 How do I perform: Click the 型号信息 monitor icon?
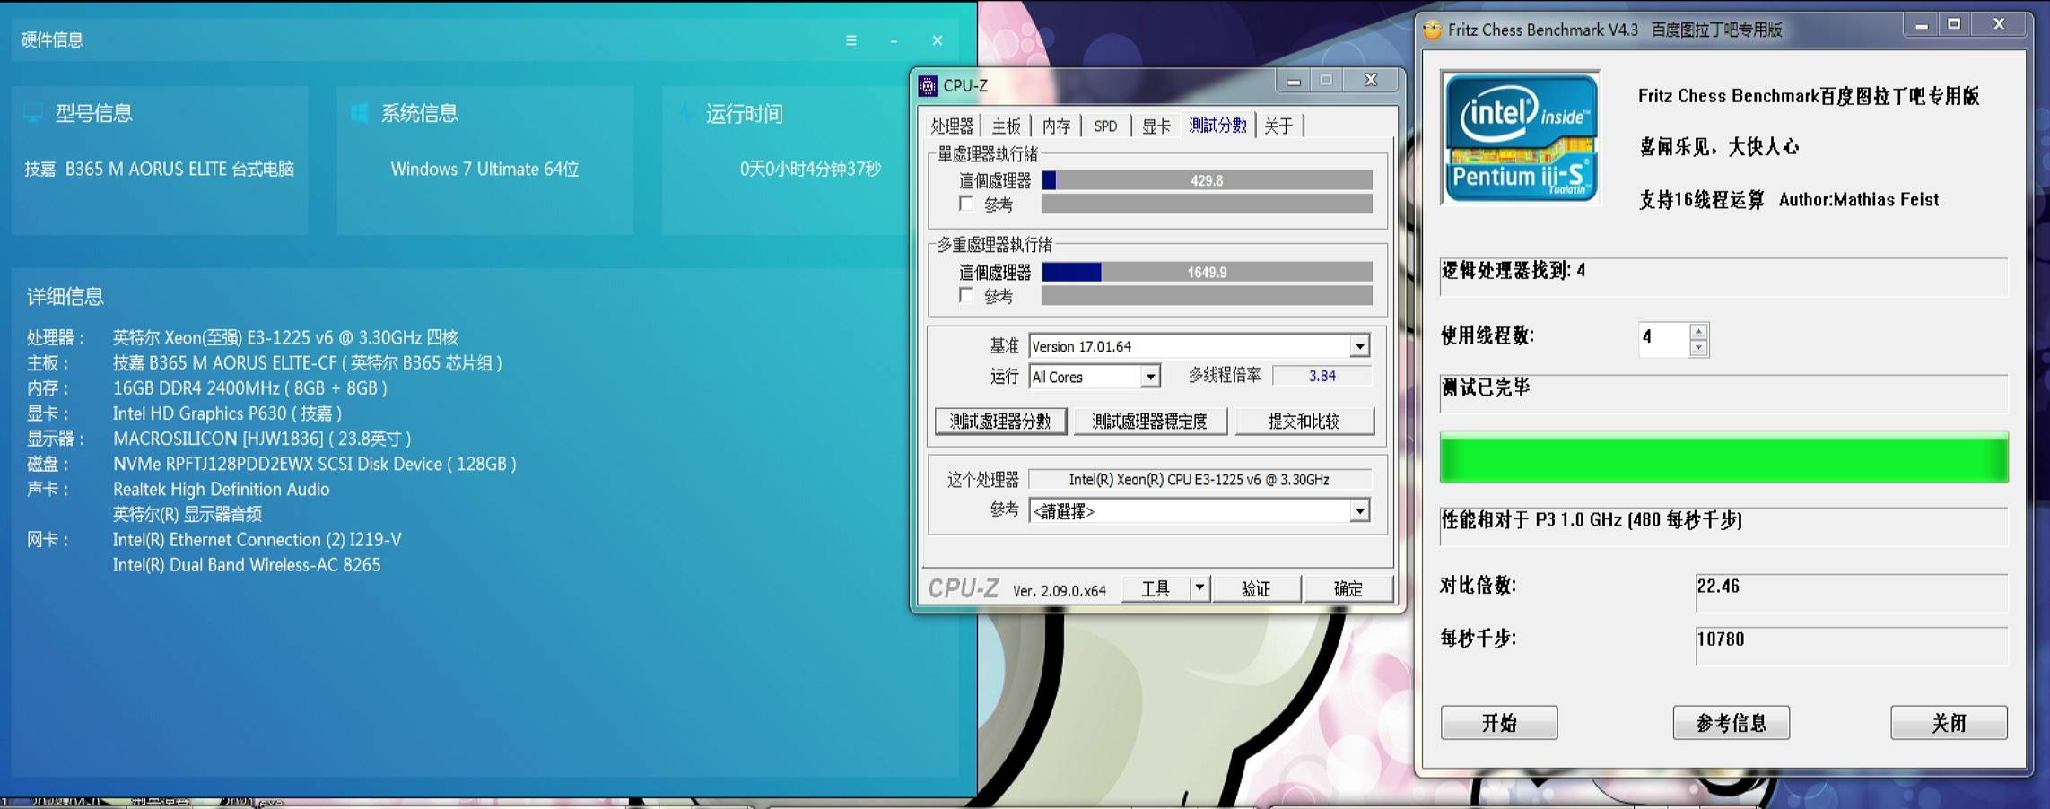point(33,113)
